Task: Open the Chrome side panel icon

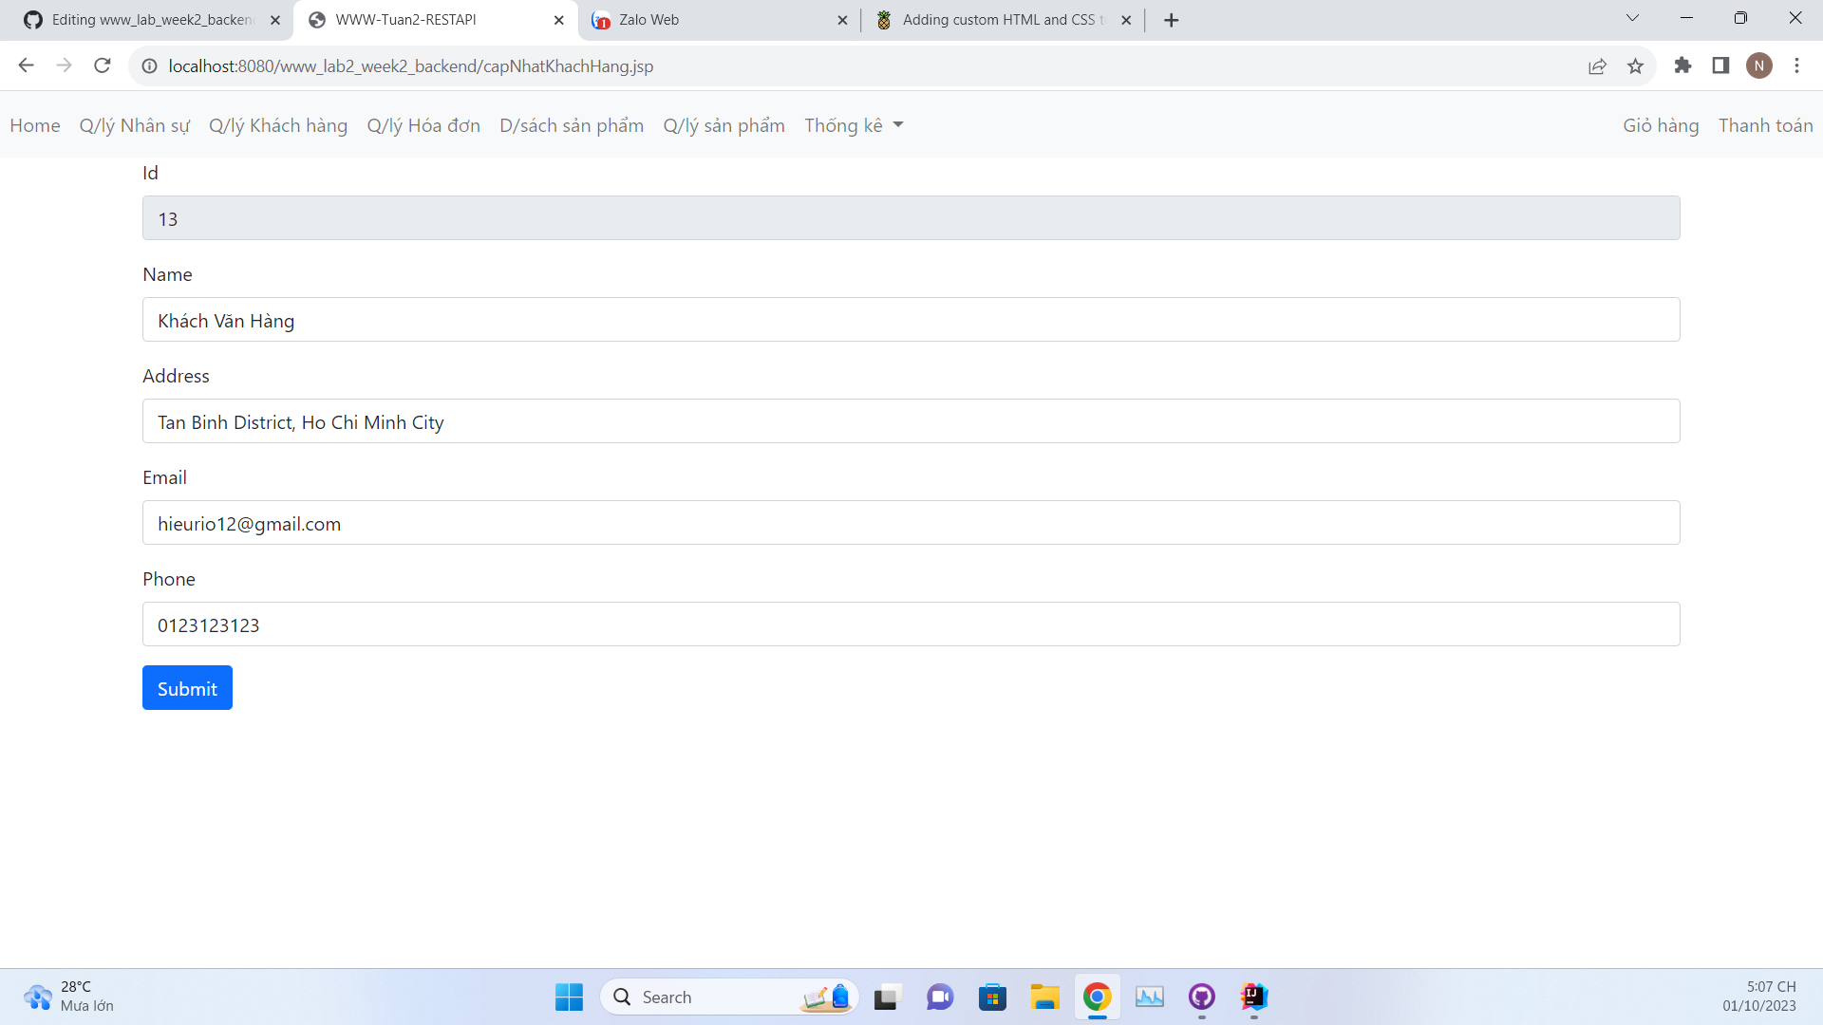Action: tap(1720, 65)
